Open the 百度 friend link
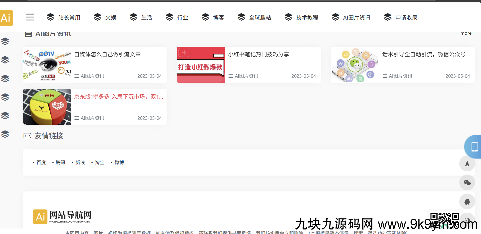The height and width of the screenshot is (234, 481). click(x=41, y=162)
